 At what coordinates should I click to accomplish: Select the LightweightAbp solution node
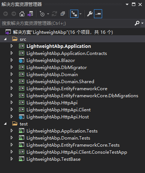(x=63, y=32)
